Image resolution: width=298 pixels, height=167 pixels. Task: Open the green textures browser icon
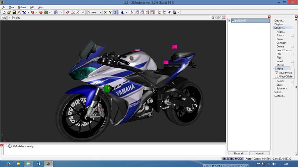pyautogui.click(x=46, y=12)
